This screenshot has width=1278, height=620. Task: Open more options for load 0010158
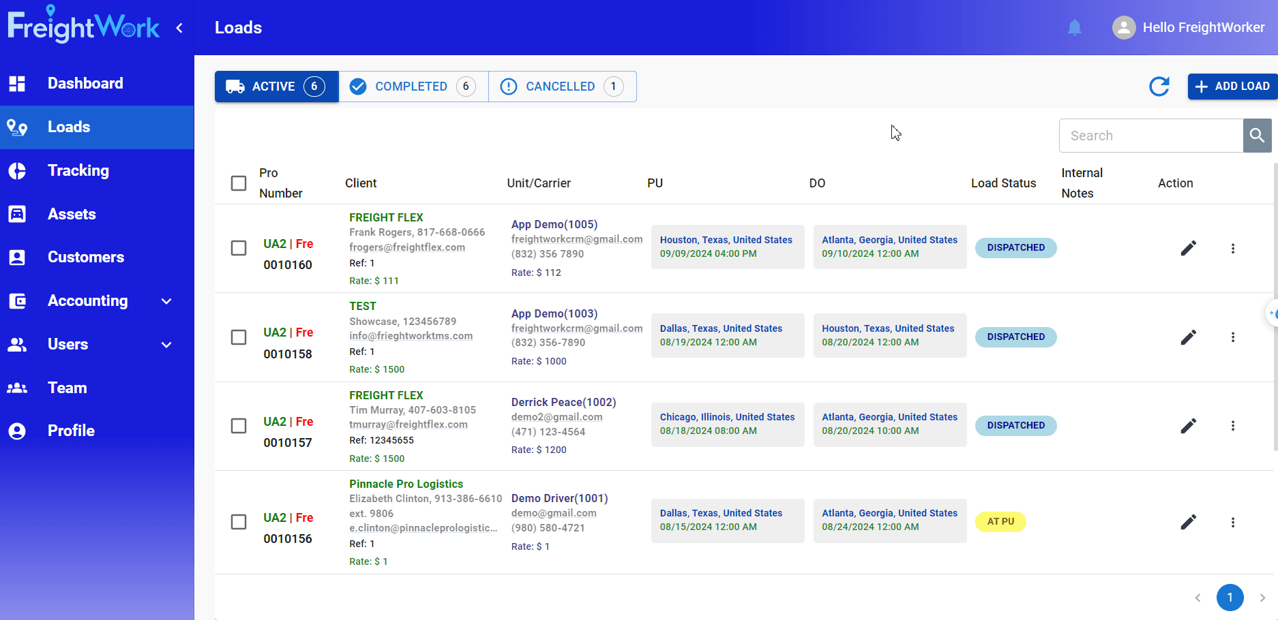[x=1233, y=337]
